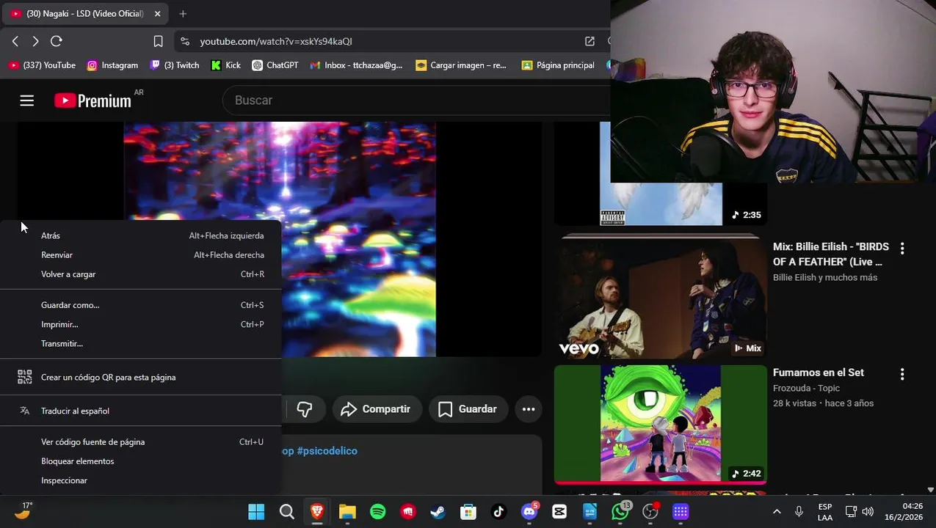Click the address bar URL
936x528 pixels.
pos(276,41)
